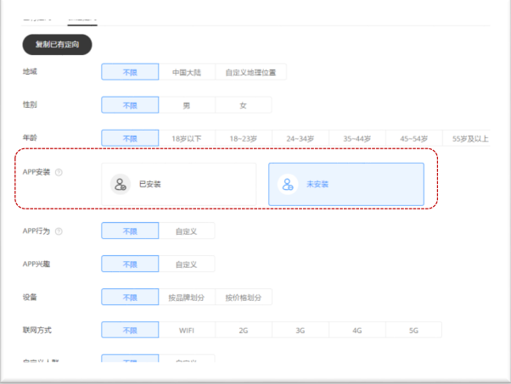This screenshot has height=384, width=511.
Task: Open help icon next to APP行为
Action: 59,231
